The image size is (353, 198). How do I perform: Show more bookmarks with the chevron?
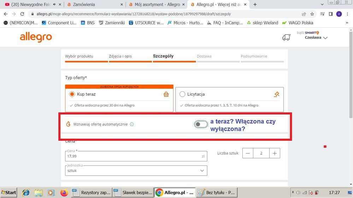(347, 23)
